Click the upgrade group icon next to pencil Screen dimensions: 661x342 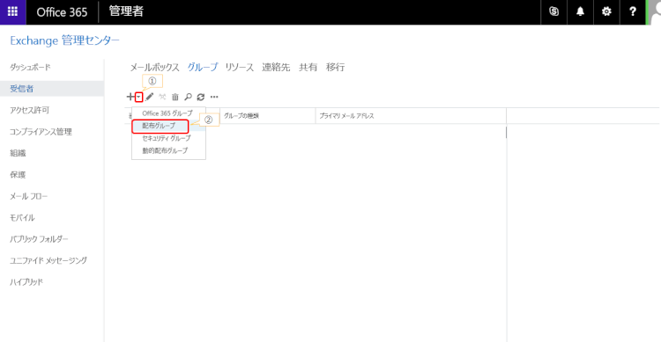pyautogui.click(x=162, y=98)
